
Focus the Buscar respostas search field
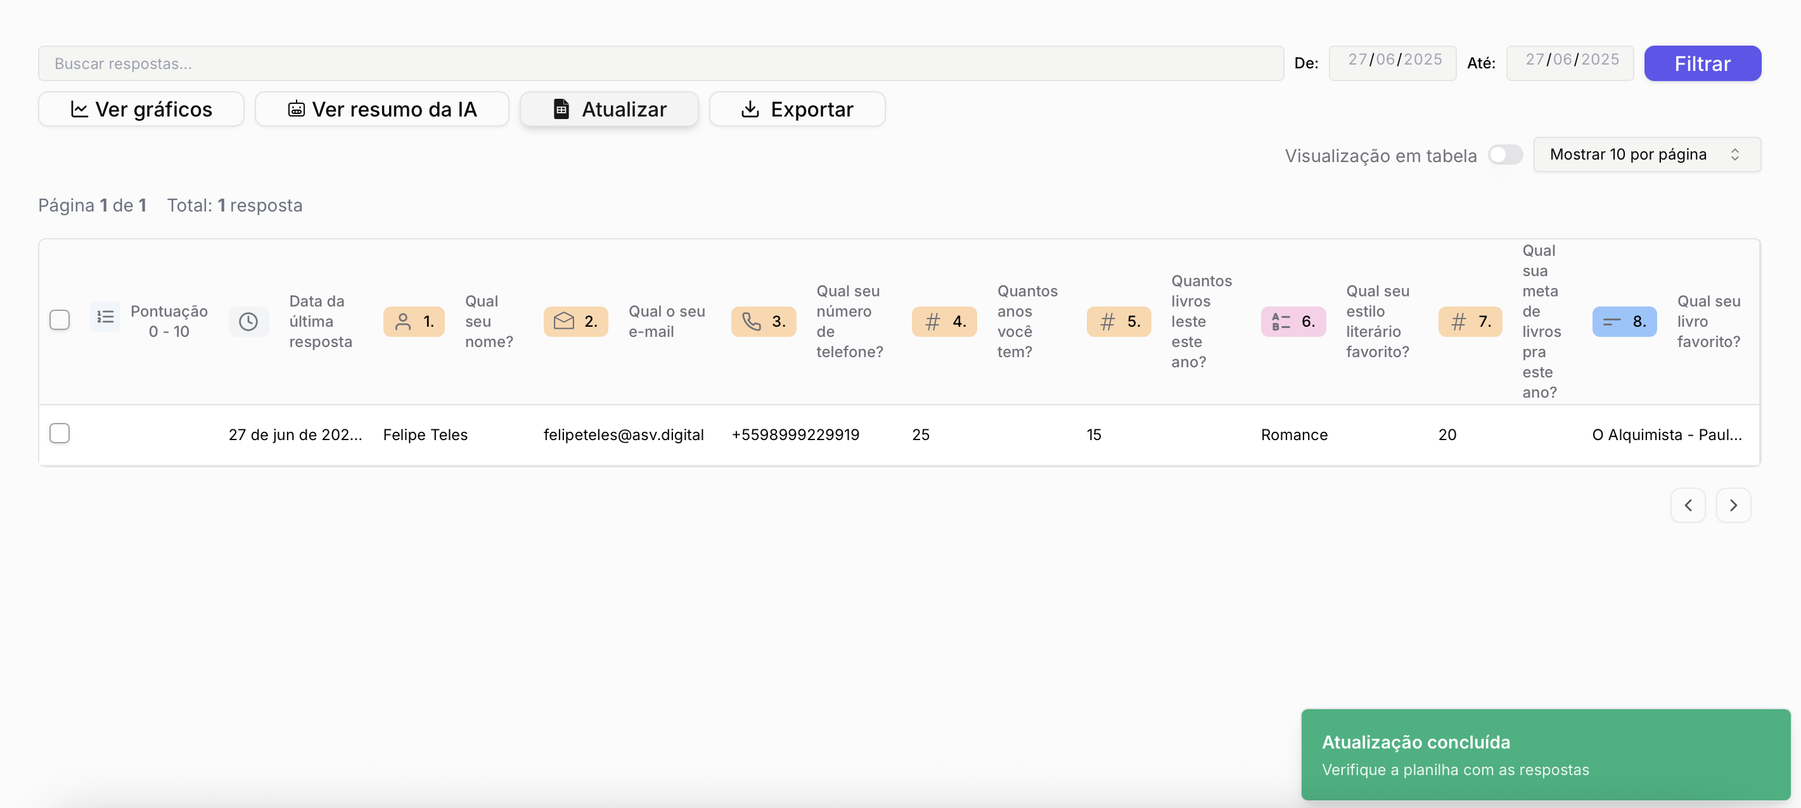point(660,63)
